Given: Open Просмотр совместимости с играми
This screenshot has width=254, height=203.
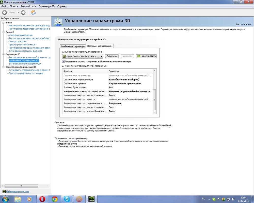Looking at the screenshot, I should (x=26, y=73).
